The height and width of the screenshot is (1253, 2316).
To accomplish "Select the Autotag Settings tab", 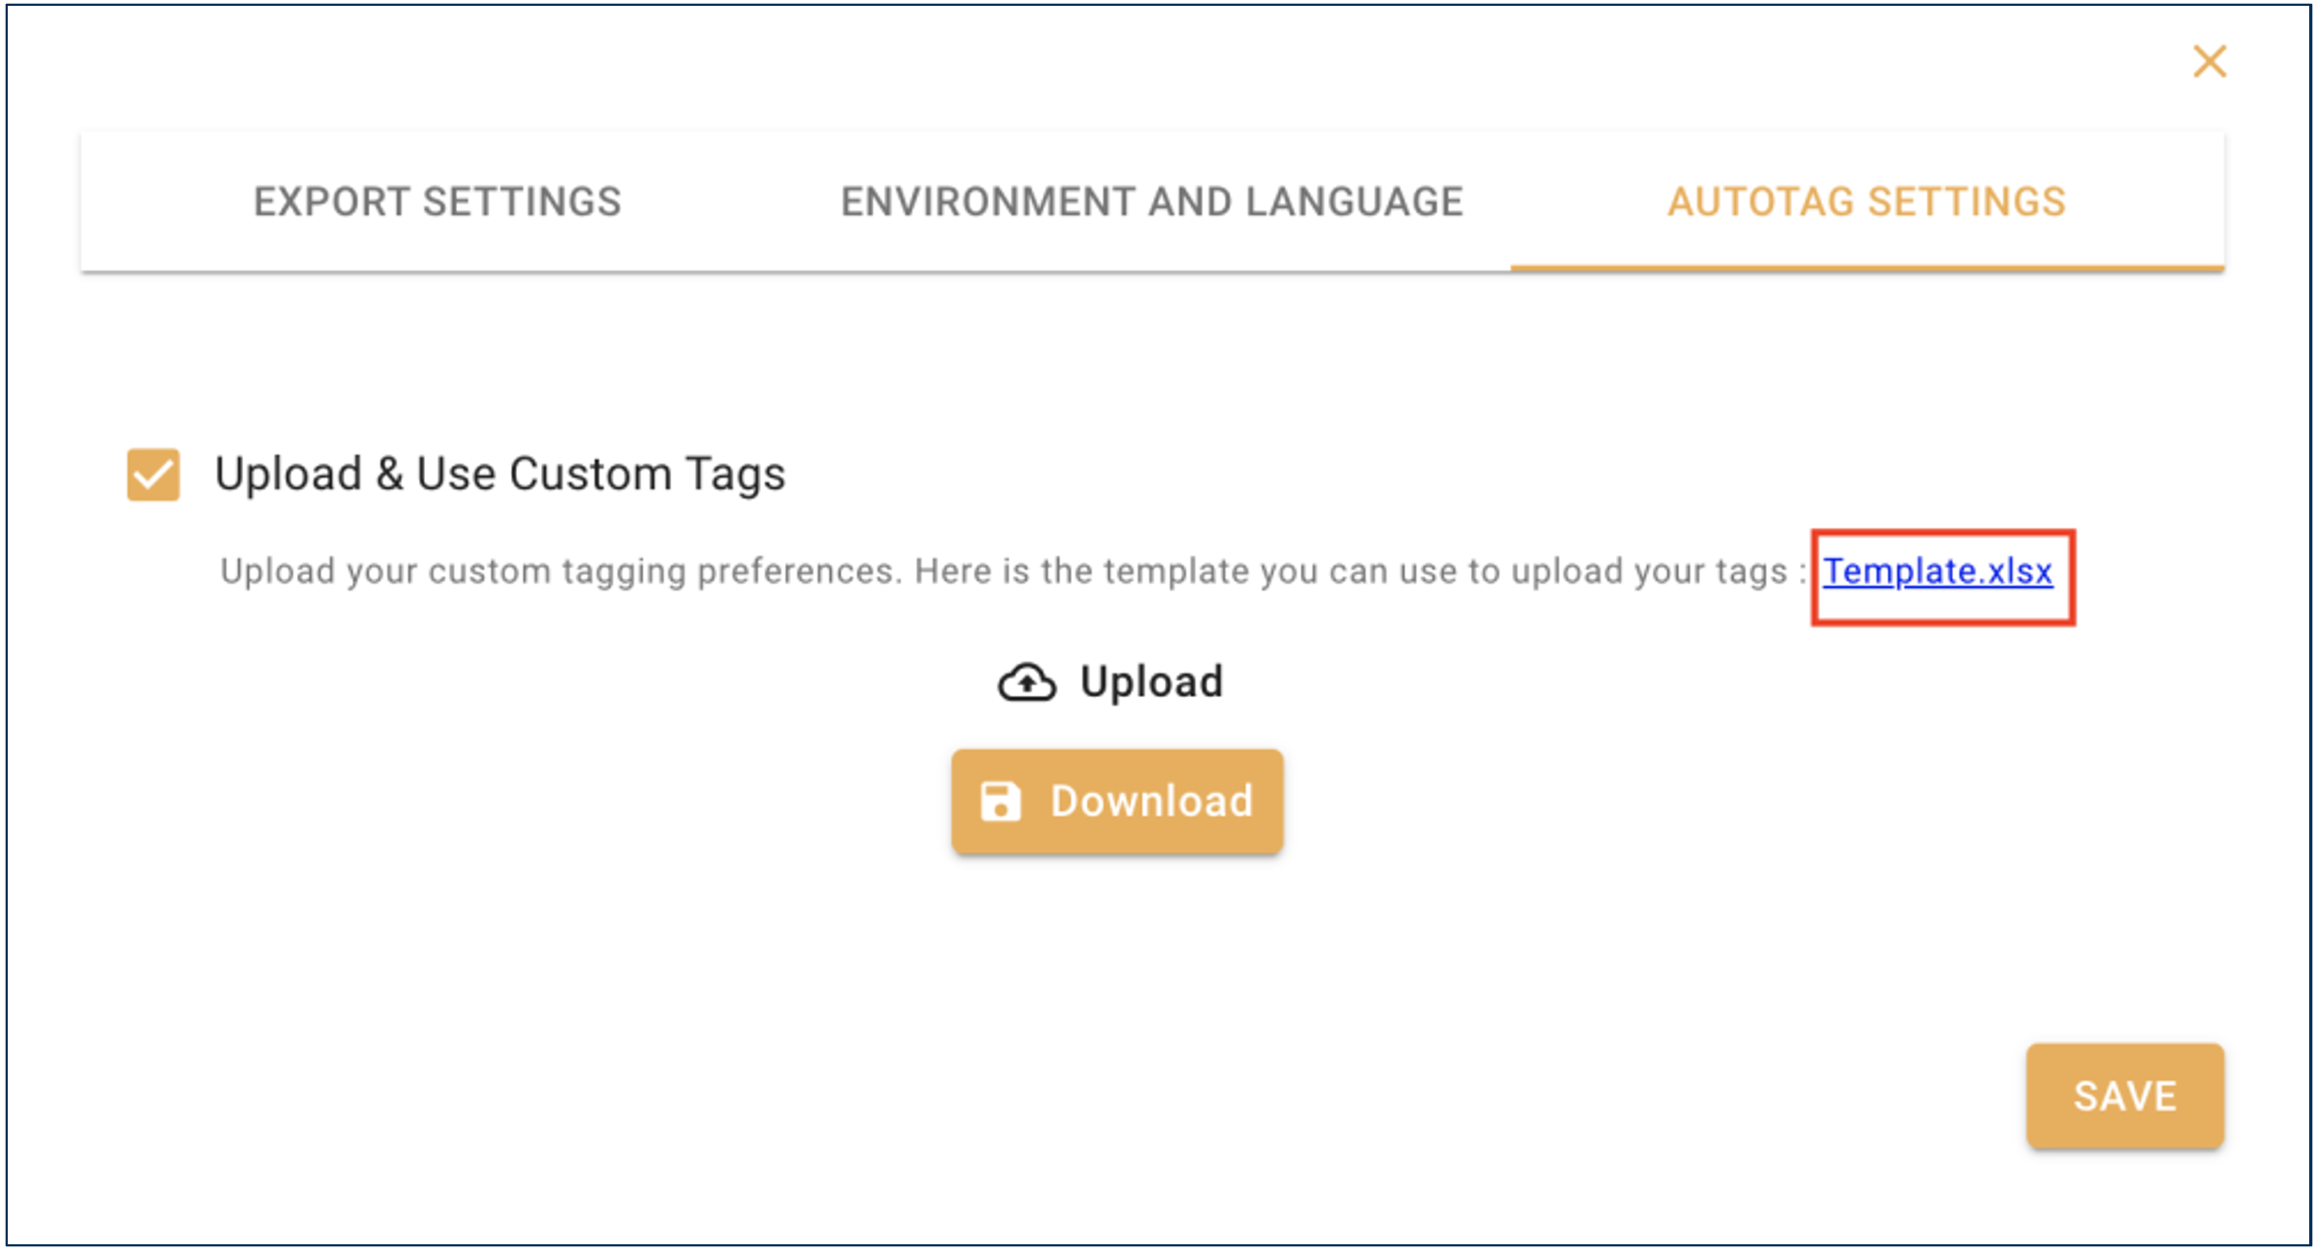I will [1866, 202].
